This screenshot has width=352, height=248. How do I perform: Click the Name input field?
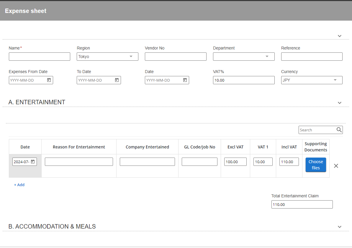[x=40, y=57]
